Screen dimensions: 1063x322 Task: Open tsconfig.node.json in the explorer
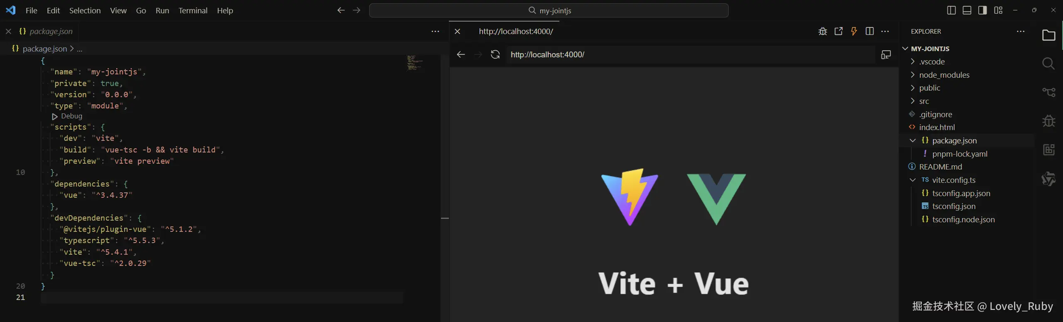pyautogui.click(x=963, y=219)
